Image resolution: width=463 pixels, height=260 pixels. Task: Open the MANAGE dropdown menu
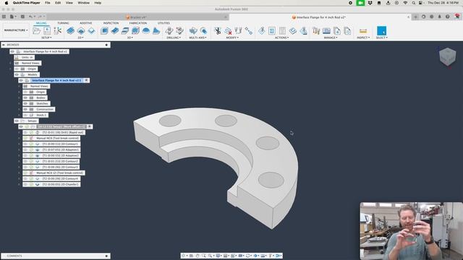pos(331,38)
